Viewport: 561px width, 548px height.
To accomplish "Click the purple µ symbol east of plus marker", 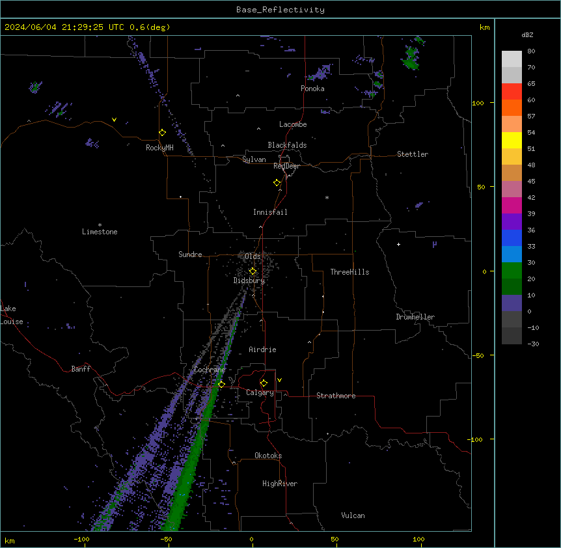I will (x=434, y=245).
